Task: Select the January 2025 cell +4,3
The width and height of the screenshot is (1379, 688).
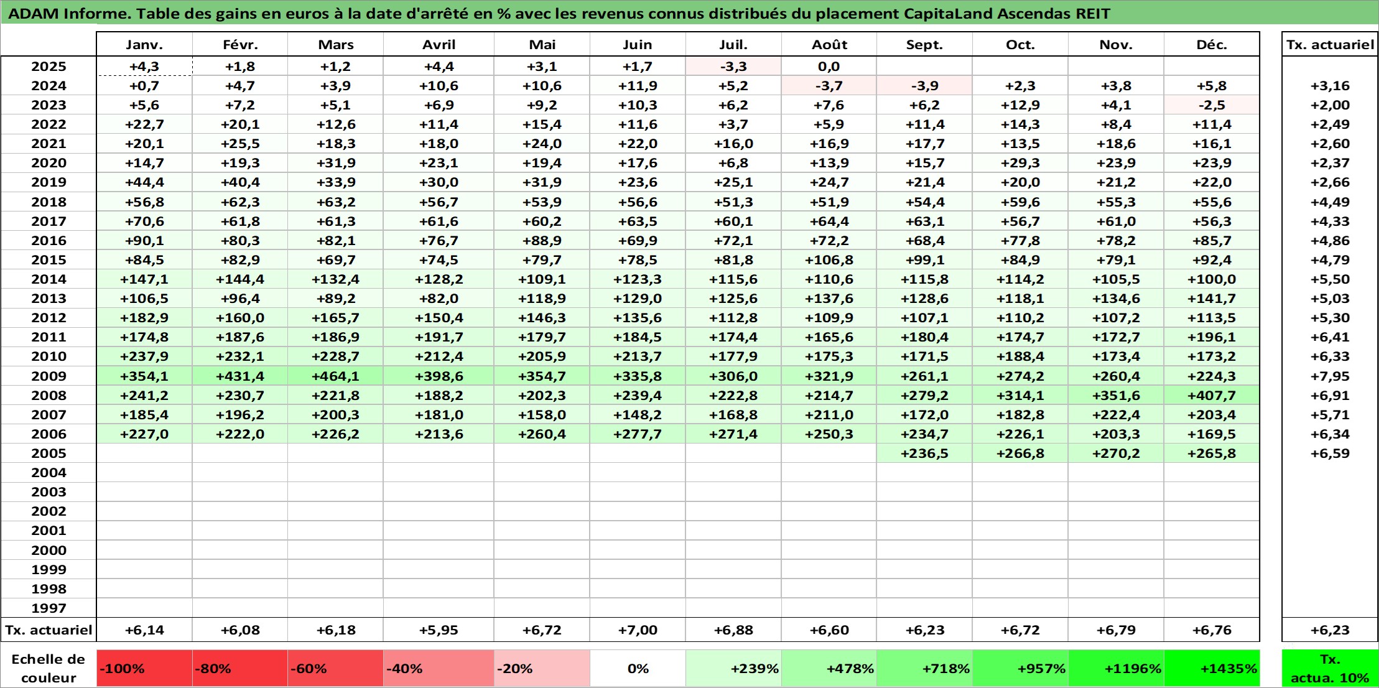Action: tap(144, 66)
